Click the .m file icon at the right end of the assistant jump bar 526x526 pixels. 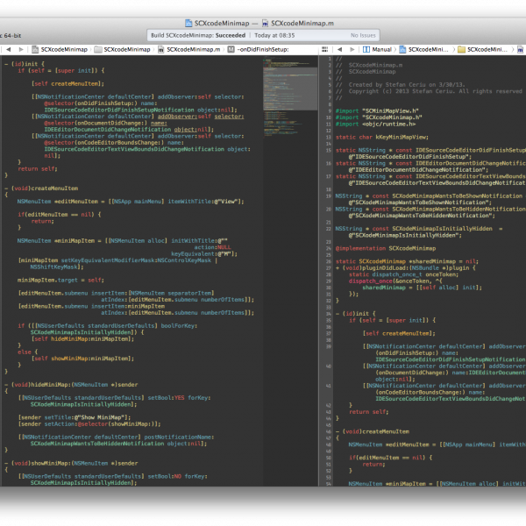520,49
